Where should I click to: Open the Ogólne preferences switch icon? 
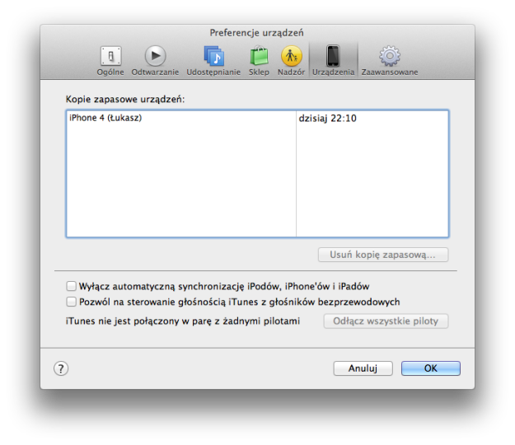pos(110,56)
